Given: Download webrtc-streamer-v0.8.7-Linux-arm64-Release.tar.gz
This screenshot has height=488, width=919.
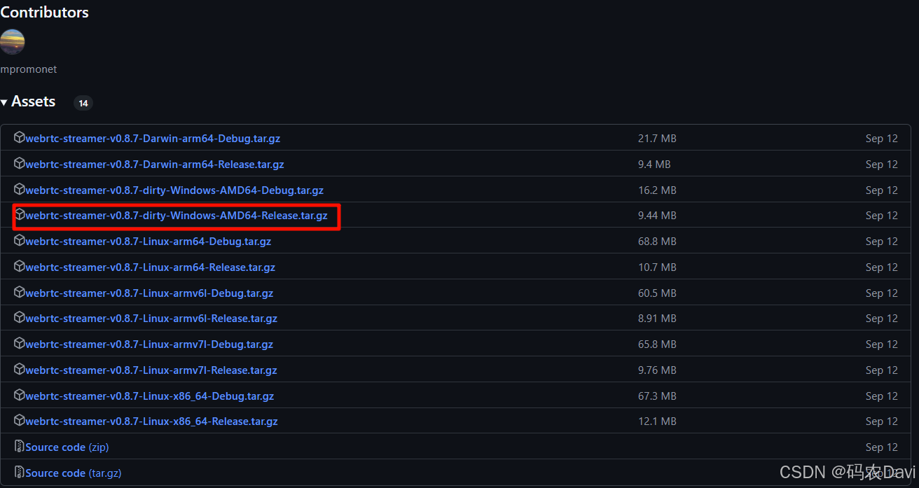Looking at the screenshot, I should [x=150, y=267].
